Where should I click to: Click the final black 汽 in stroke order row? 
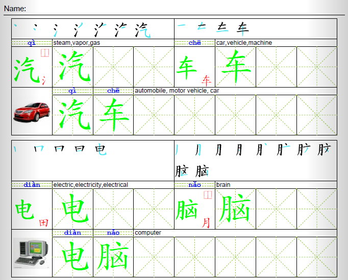coord(143,30)
